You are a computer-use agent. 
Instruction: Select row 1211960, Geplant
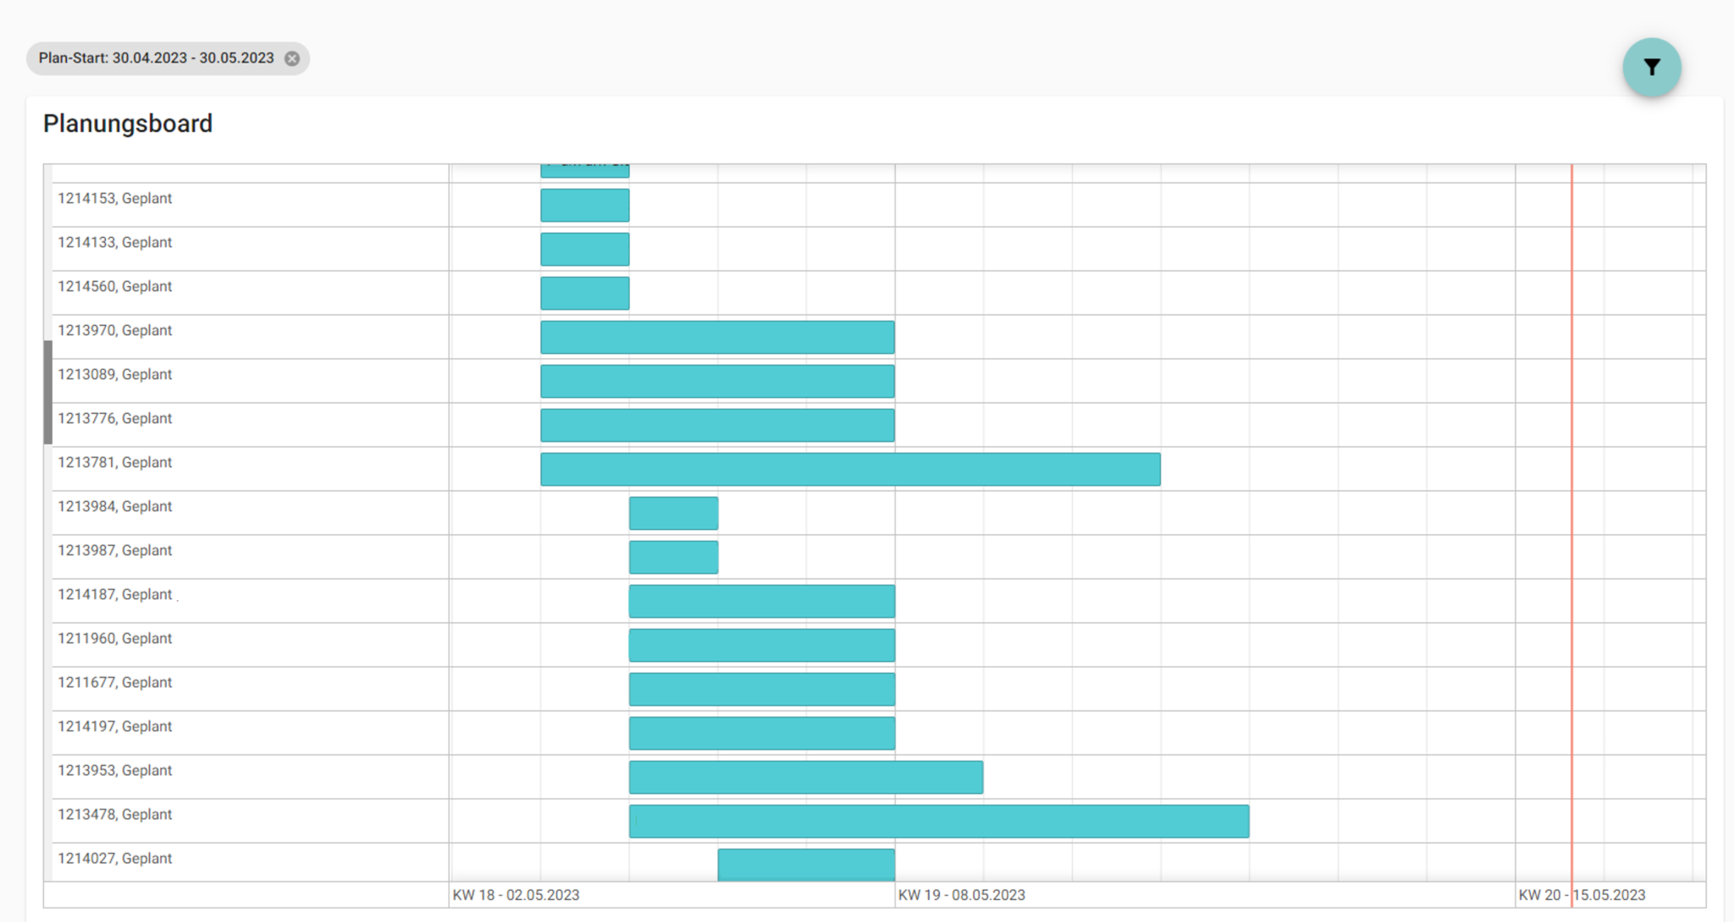pyautogui.click(x=115, y=639)
